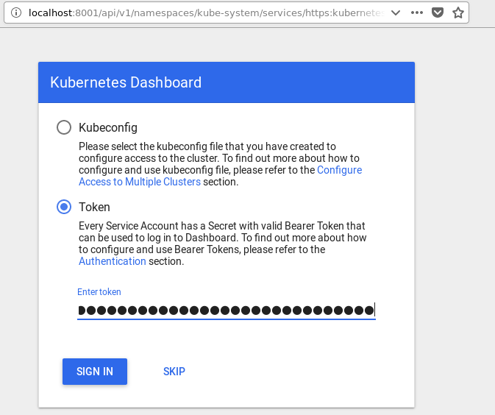Screen dimensions: 495x415
Task: Click the Token option label
Action: 94,207
